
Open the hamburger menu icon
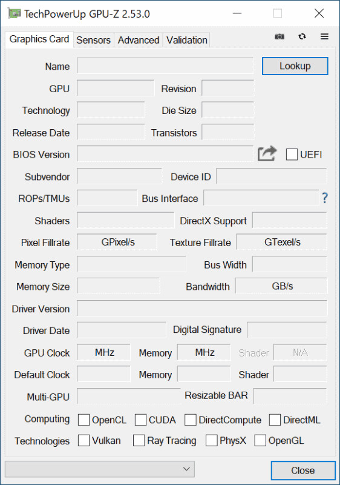[x=324, y=36]
